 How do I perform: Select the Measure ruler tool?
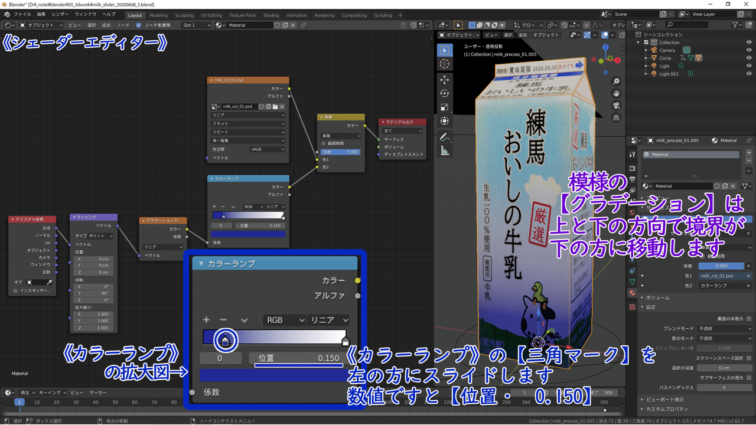pos(445,151)
